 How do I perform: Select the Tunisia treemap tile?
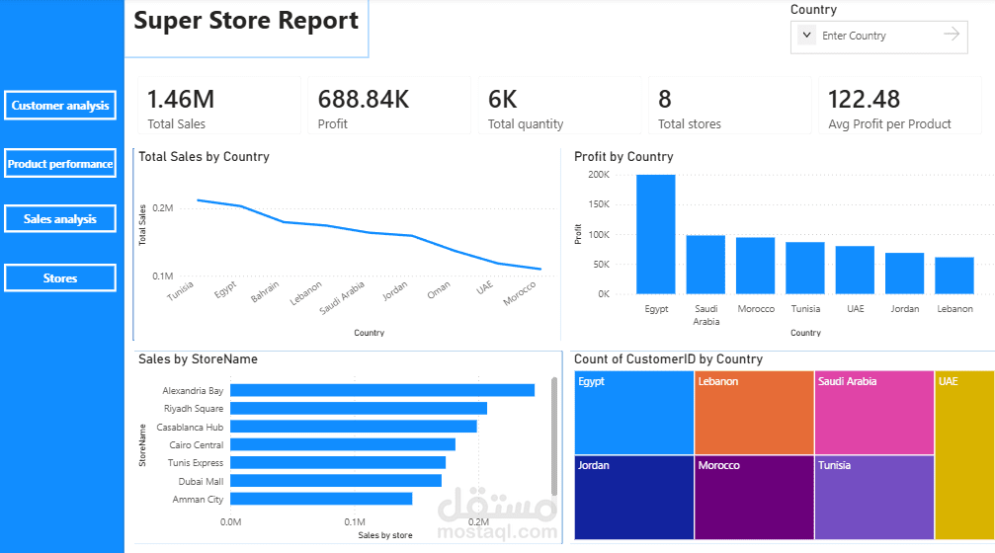click(x=873, y=497)
